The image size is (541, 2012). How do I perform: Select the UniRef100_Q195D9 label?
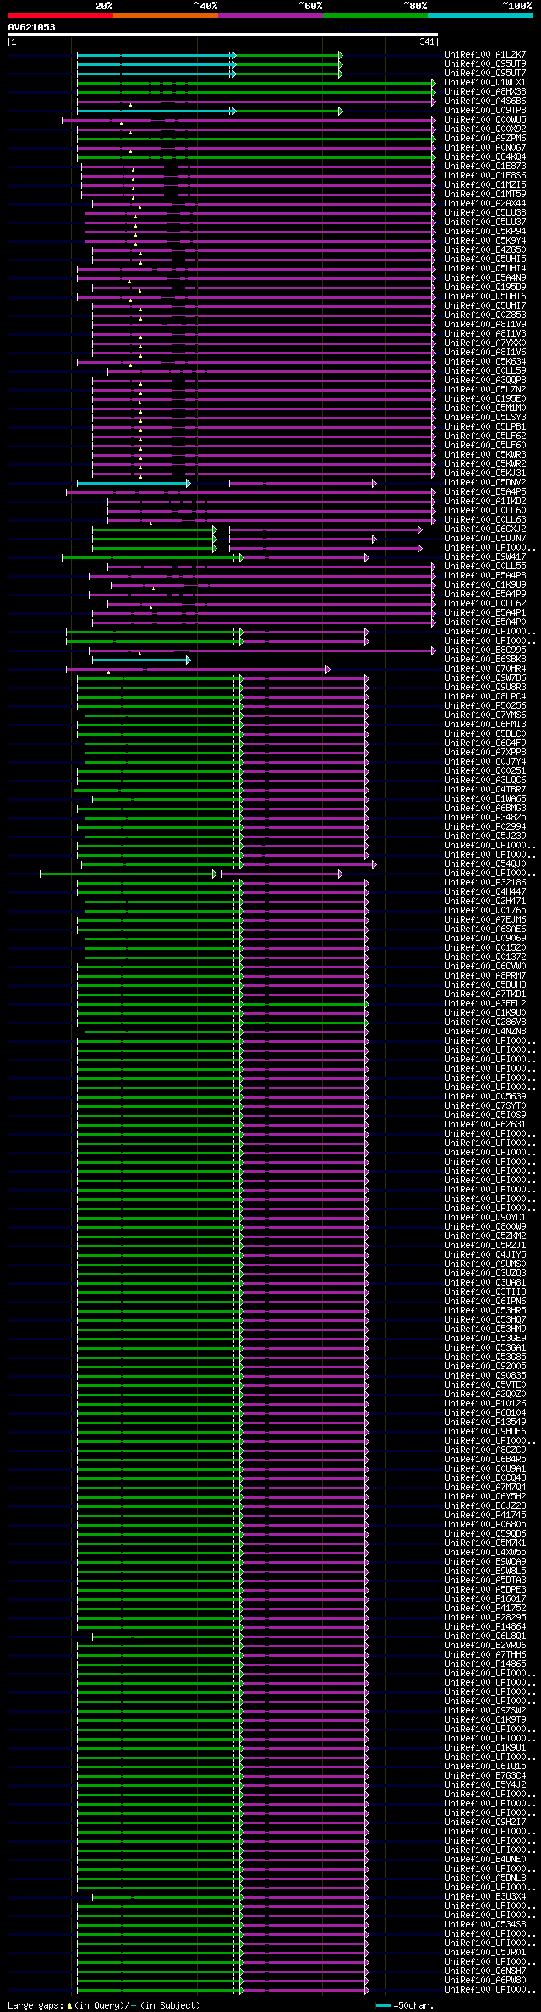pyautogui.click(x=485, y=288)
